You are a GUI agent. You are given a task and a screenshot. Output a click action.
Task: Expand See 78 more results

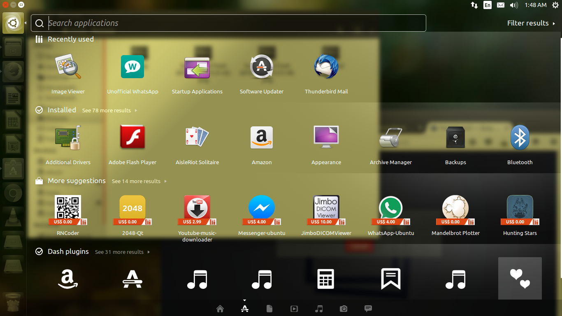click(x=109, y=110)
